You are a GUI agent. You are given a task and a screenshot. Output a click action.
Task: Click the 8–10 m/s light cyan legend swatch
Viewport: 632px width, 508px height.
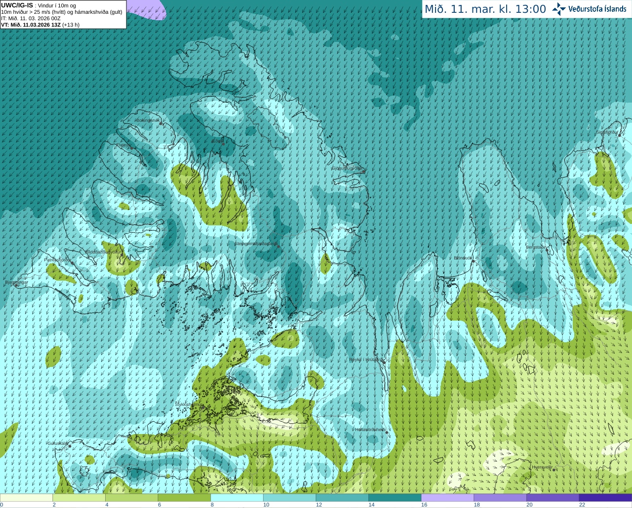[x=237, y=498]
